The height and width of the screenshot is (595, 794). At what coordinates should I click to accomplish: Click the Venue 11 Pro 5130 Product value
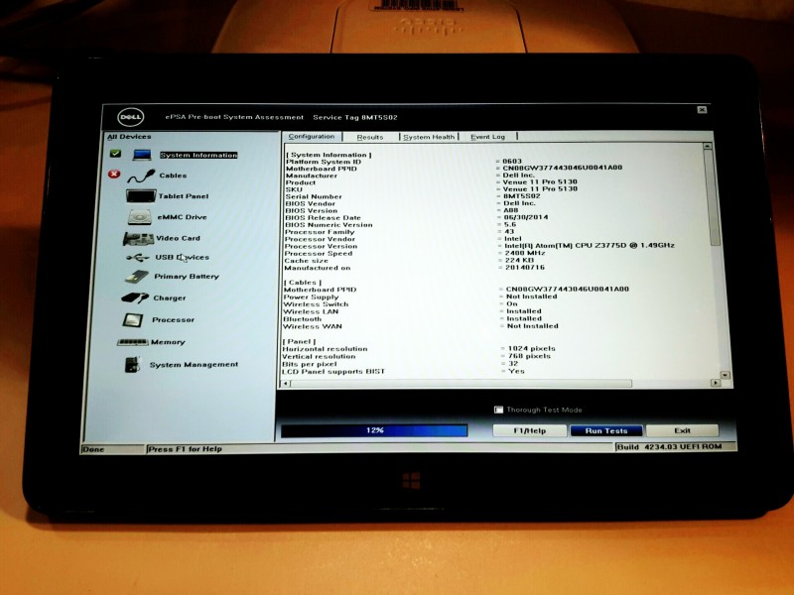click(x=540, y=181)
